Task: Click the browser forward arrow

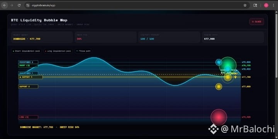Action: pos(12,5)
